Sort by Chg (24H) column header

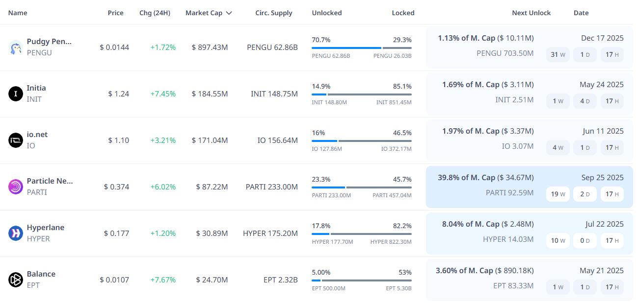[x=155, y=13]
